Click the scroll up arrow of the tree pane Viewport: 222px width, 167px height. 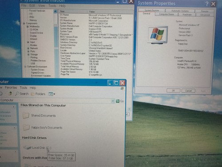pos(55,12)
